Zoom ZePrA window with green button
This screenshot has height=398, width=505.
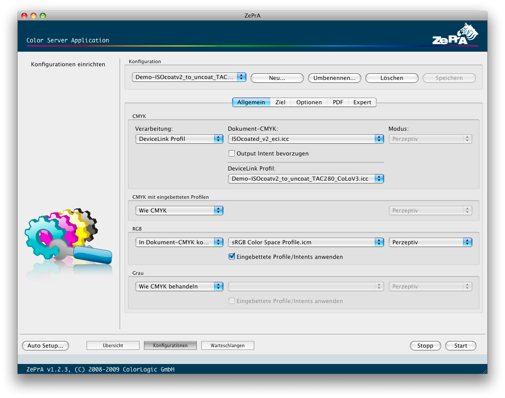click(x=43, y=15)
